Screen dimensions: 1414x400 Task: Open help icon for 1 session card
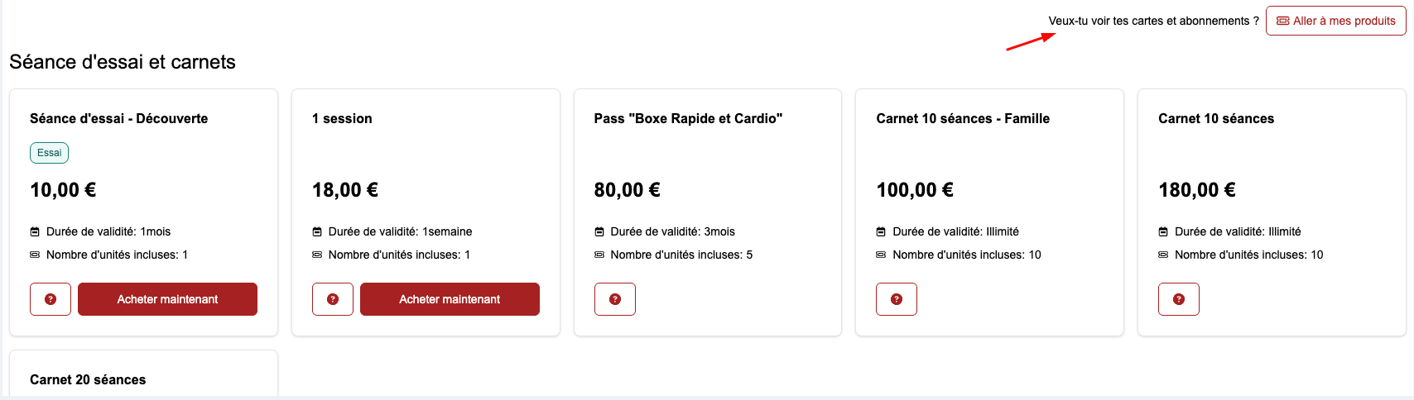[x=333, y=299]
